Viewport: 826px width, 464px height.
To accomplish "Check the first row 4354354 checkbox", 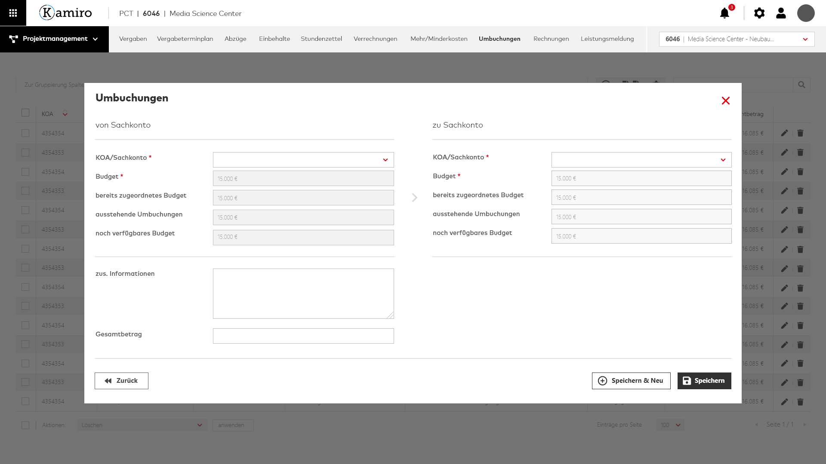I will [25, 133].
